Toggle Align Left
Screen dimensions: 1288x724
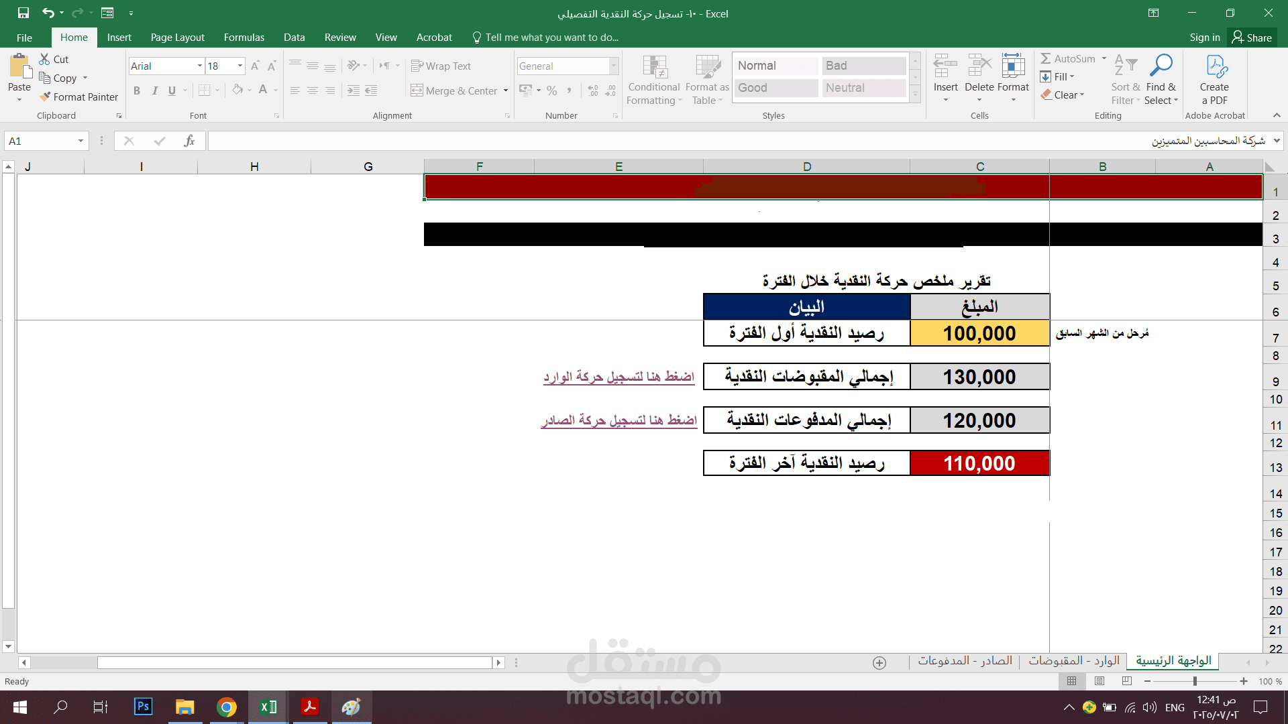coord(295,90)
